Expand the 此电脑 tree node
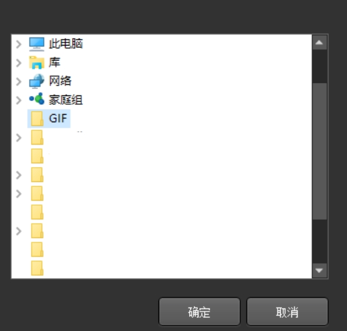Screen dimensions: 347x331 click(19, 44)
